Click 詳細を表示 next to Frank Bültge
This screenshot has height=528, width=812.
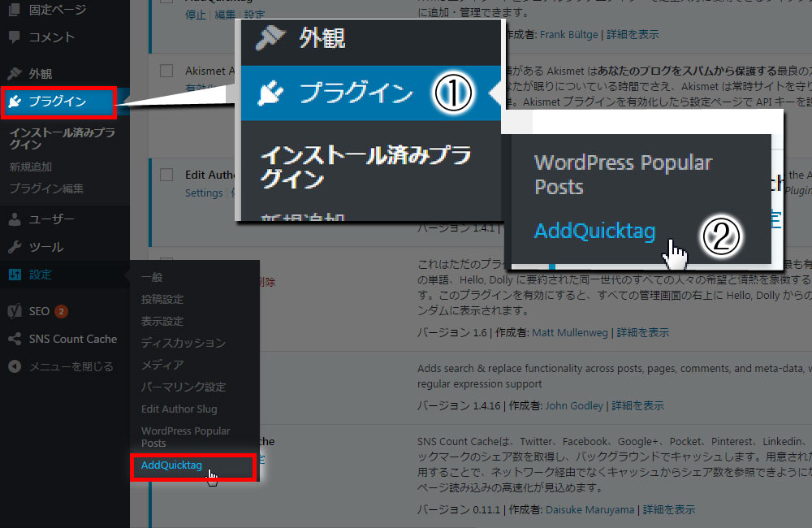(633, 34)
